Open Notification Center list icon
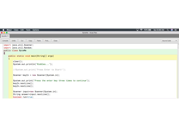179x127 pixels. tap(176, 30)
